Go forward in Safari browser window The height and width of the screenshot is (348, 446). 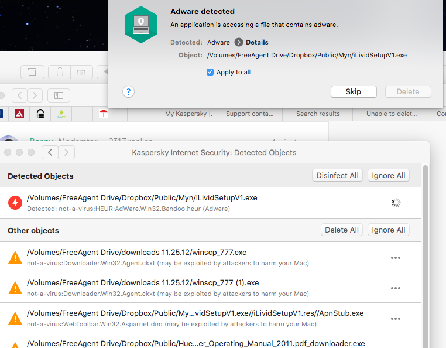35,95
